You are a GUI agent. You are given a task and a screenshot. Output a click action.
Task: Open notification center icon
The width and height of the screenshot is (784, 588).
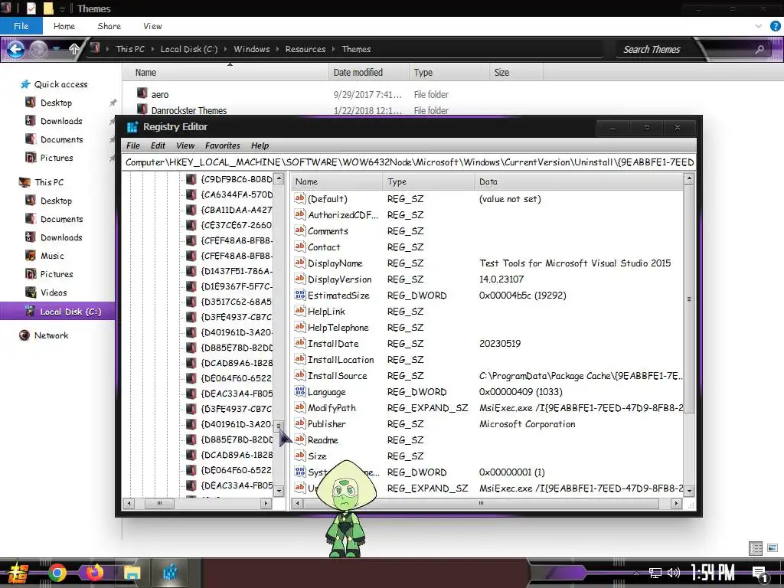[760, 573]
